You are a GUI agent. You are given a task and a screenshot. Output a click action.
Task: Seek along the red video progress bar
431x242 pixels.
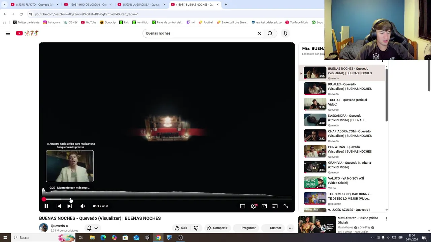[167, 199]
